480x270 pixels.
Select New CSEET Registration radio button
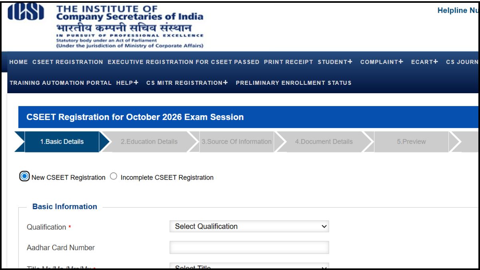[25, 176]
